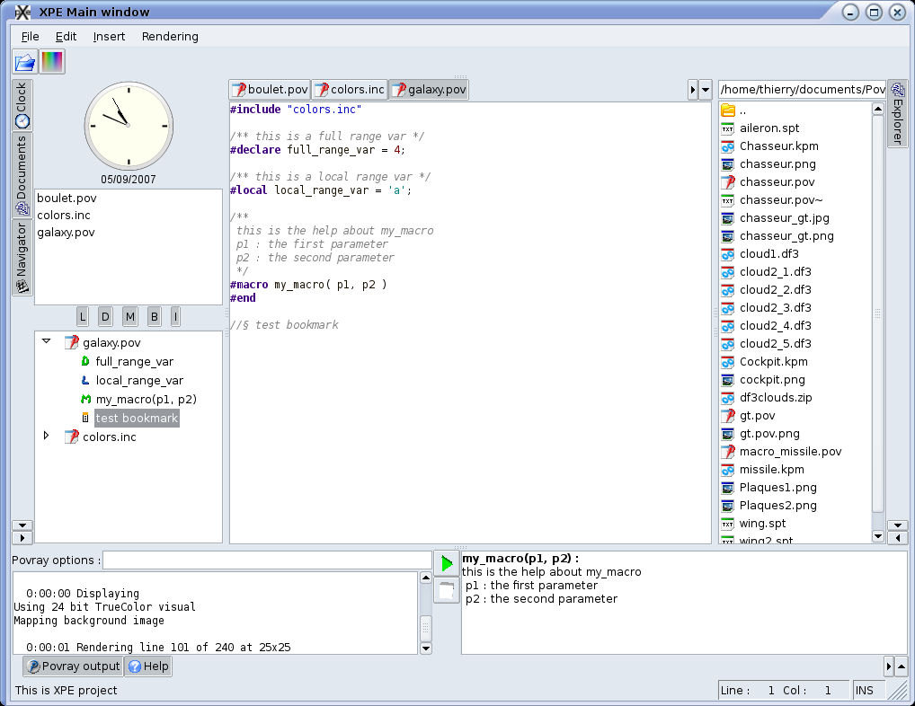
Task: Select the chasseur.pov file icon
Action: point(728,182)
